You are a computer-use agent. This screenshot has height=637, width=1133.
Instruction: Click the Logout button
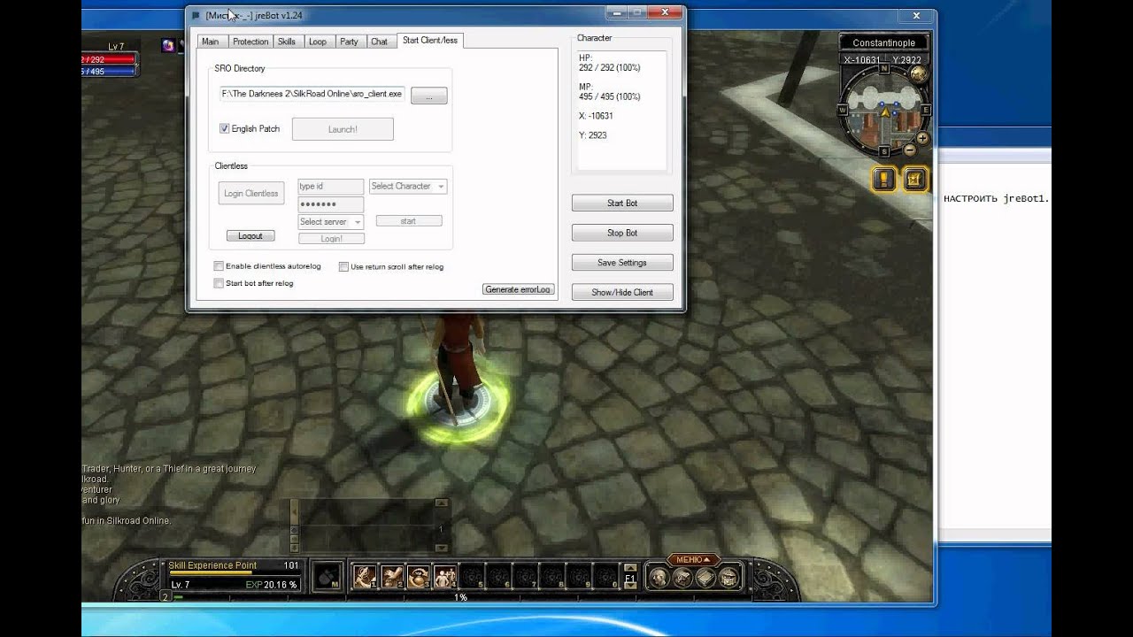pyautogui.click(x=250, y=236)
